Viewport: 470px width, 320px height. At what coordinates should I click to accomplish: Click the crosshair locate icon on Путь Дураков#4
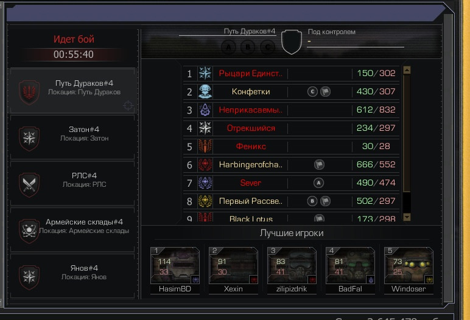tap(128, 105)
